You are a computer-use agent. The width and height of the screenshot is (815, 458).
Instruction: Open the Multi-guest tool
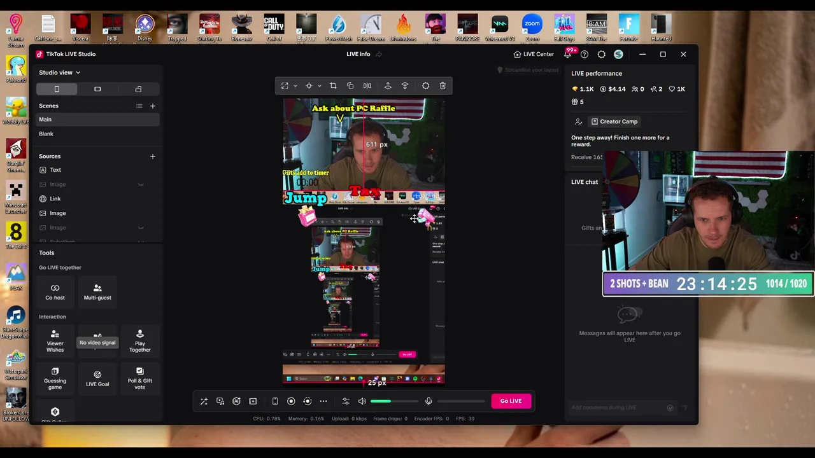[97, 292]
